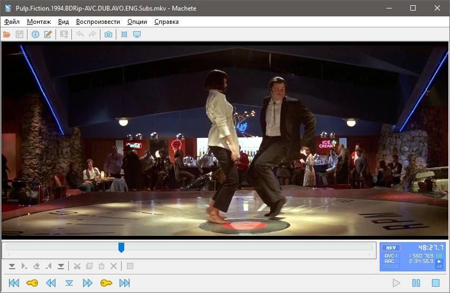Viewport: 450px width, 293px height.
Task: Click the AAC audio stream label
Action: coord(389,261)
